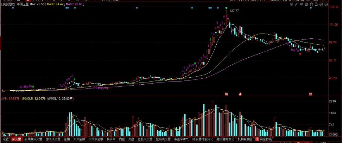Screen dimensions: 342x143
Task: Click the MA60: 90.85 indicator label
Action: [x=75, y=4]
